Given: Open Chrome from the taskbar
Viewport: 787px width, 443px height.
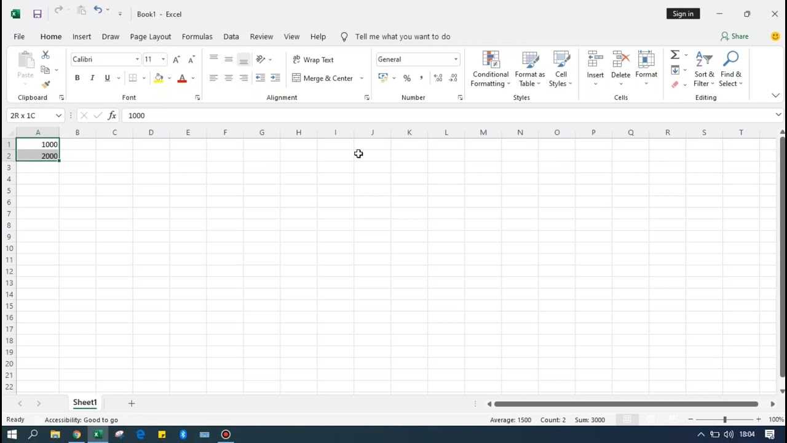Looking at the screenshot, I should [76, 434].
